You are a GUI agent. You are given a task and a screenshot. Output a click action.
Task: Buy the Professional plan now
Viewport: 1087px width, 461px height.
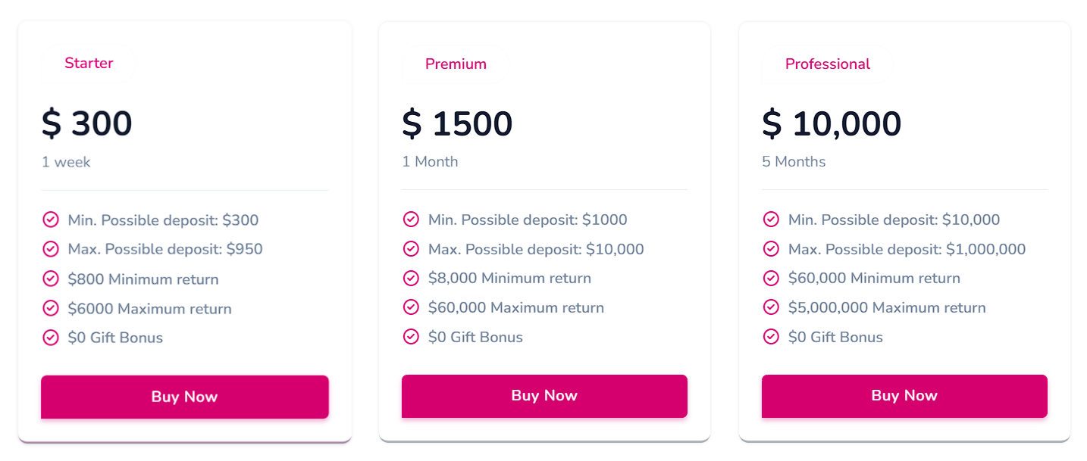point(904,396)
